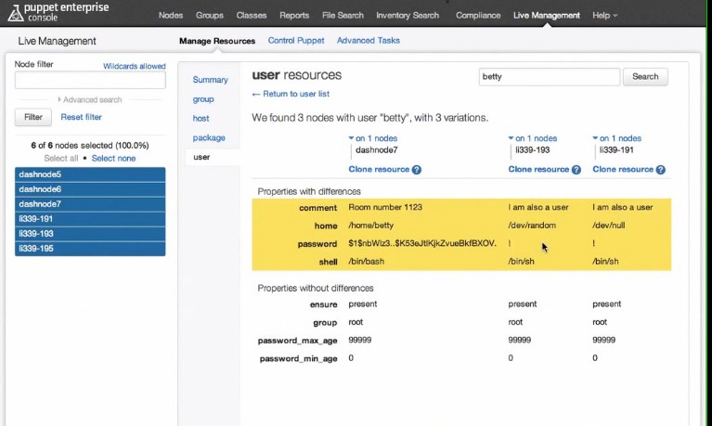This screenshot has height=426, width=712.
Task: Toggle selection of li339-193 node
Action: [90, 234]
